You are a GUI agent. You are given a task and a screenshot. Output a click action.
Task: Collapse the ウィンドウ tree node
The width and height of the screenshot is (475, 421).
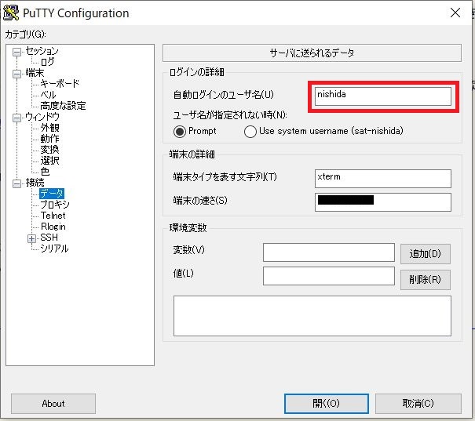(x=16, y=118)
